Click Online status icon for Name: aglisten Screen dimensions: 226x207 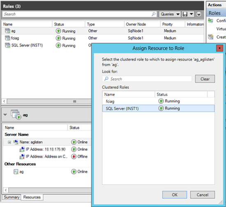tap(74, 142)
